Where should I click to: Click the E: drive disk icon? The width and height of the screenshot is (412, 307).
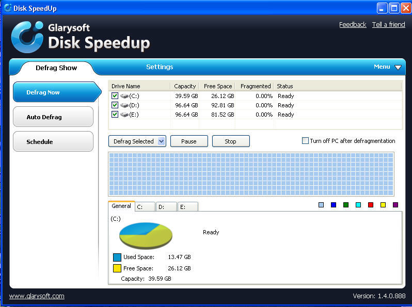(124, 115)
